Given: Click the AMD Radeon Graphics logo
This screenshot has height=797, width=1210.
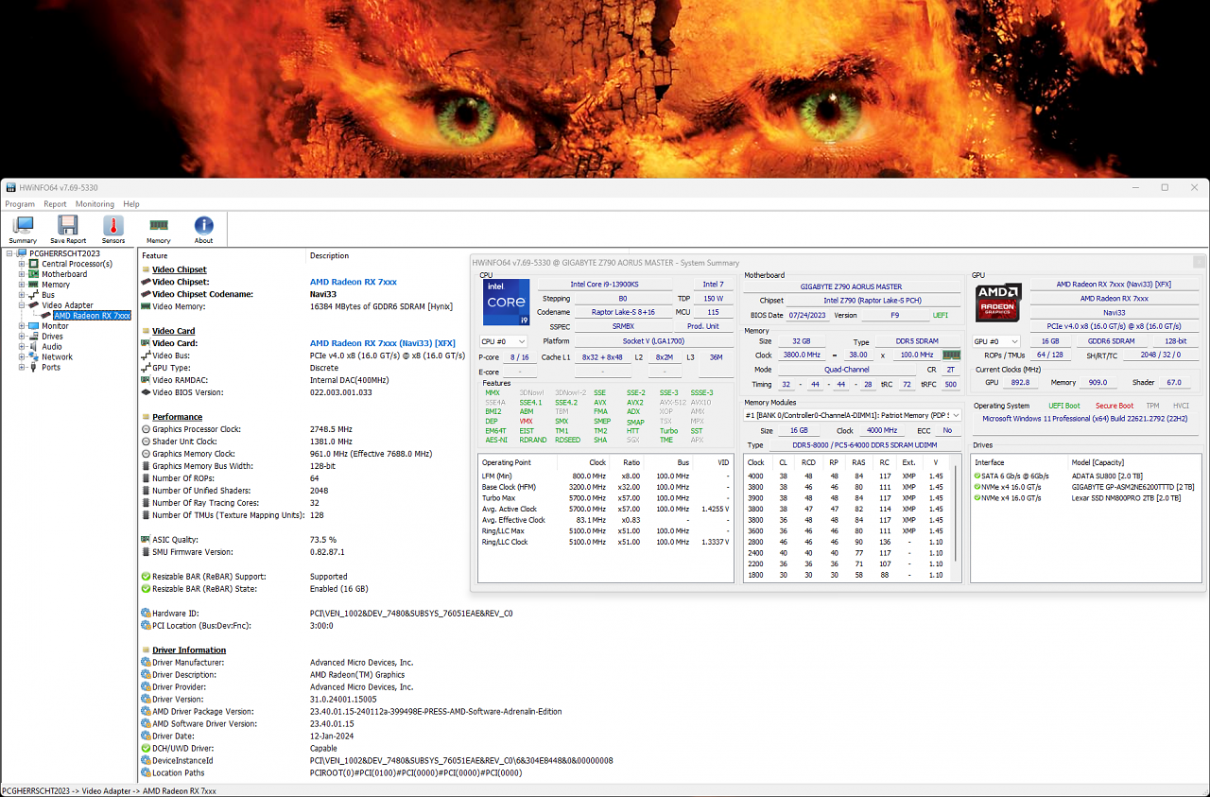Looking at the screenshot, I should tap(997, 302).
